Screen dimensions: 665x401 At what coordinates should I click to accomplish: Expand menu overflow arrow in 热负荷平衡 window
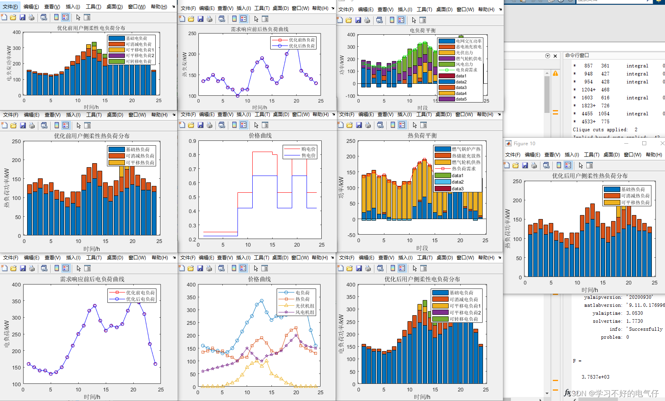pyautogui.click(x=499, y=115)
